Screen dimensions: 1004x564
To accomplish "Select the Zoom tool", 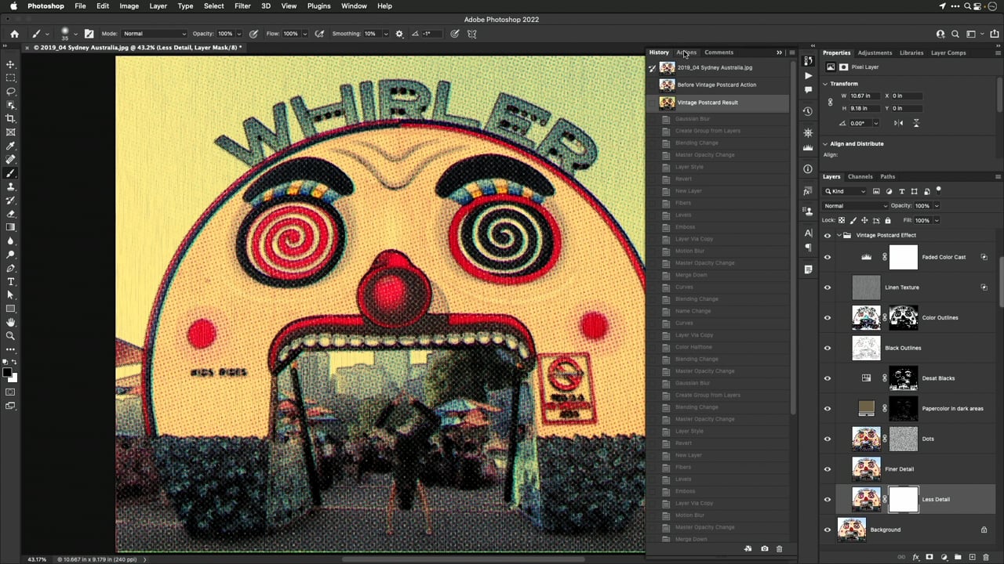I will [x=11, y=336].
